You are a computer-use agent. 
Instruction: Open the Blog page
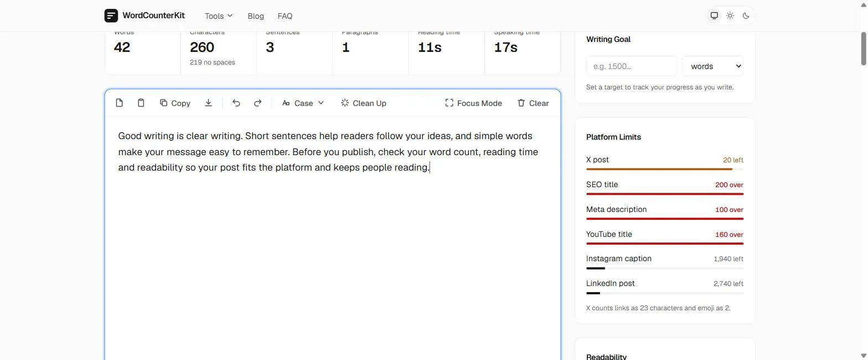[x=256, y=16]
